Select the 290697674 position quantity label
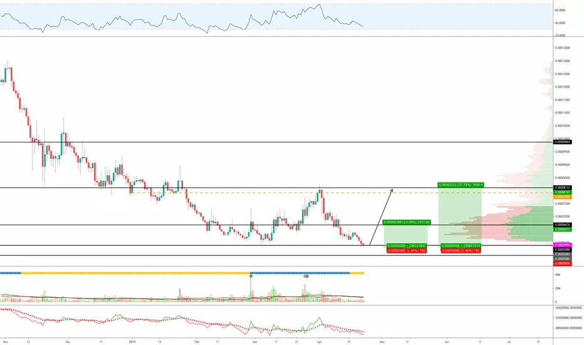Viewport: 584px width, 345px height. (461, 246)
